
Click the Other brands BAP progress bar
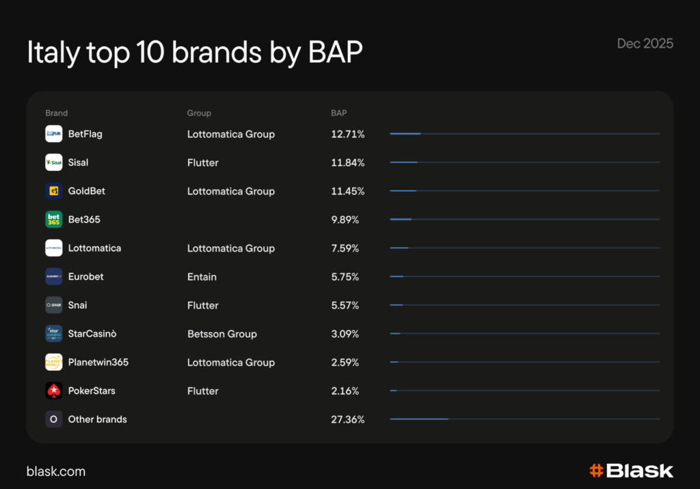click(524, 419)
